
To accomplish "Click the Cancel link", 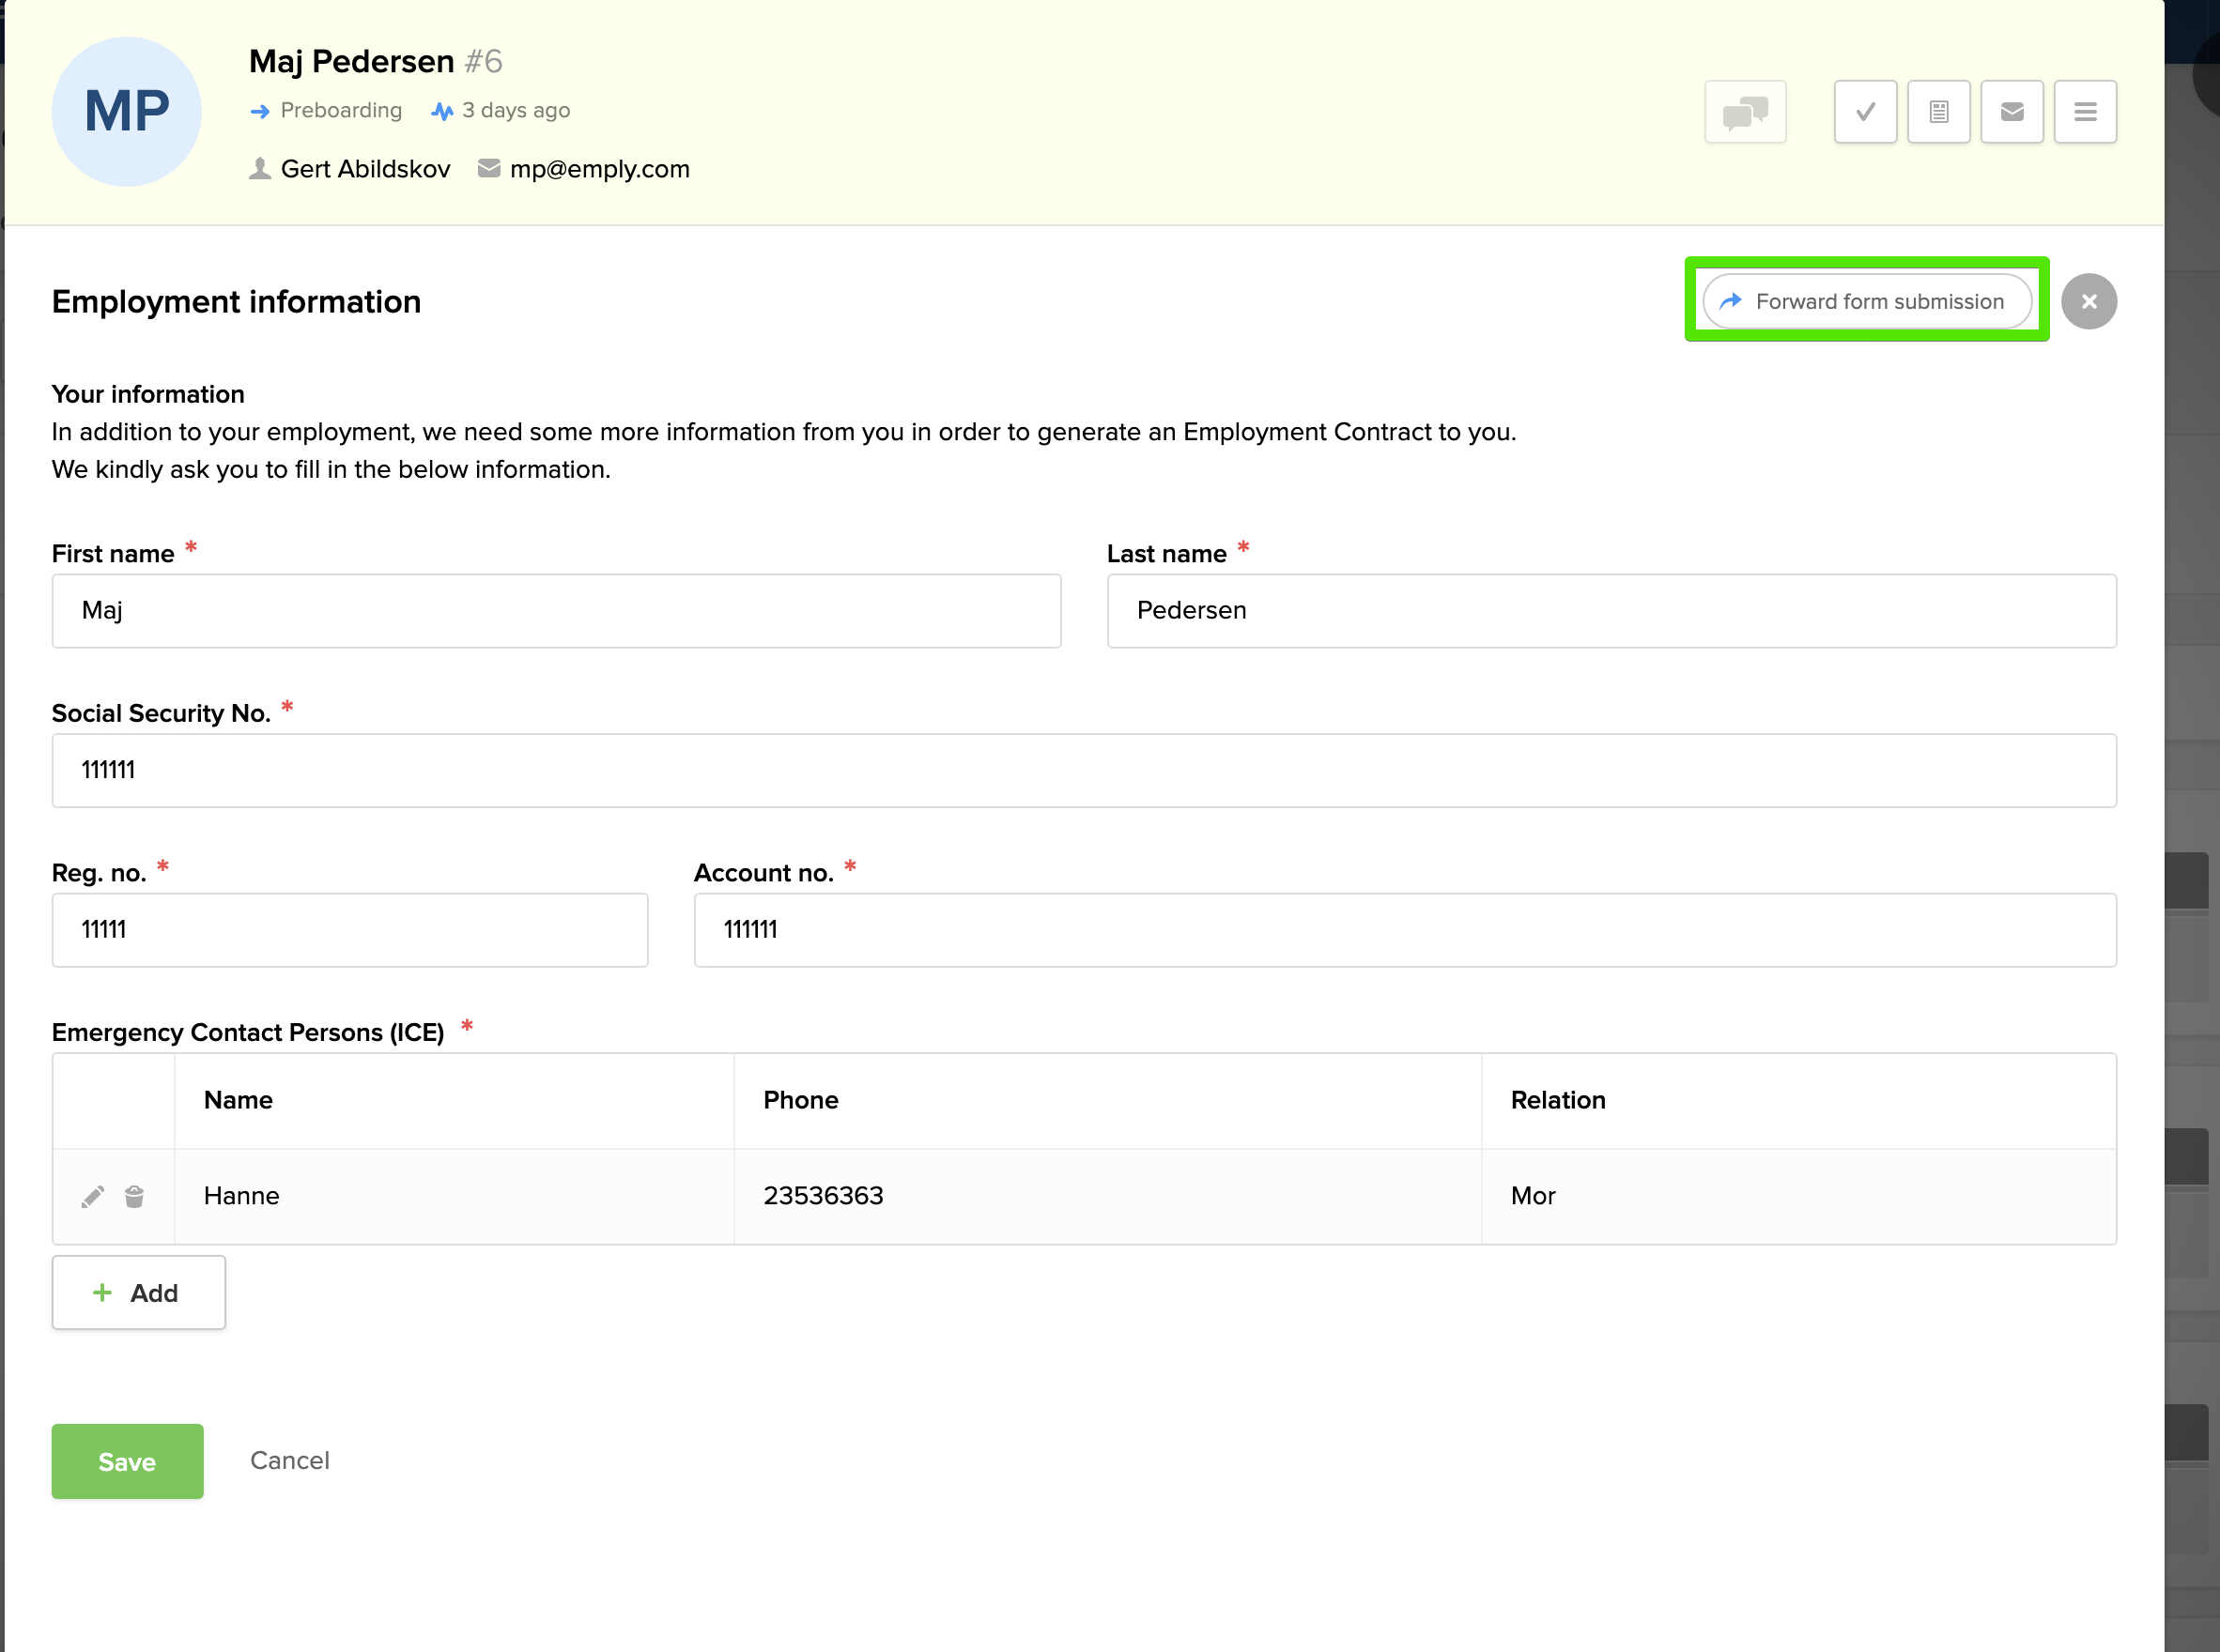I will (289, 1460).
